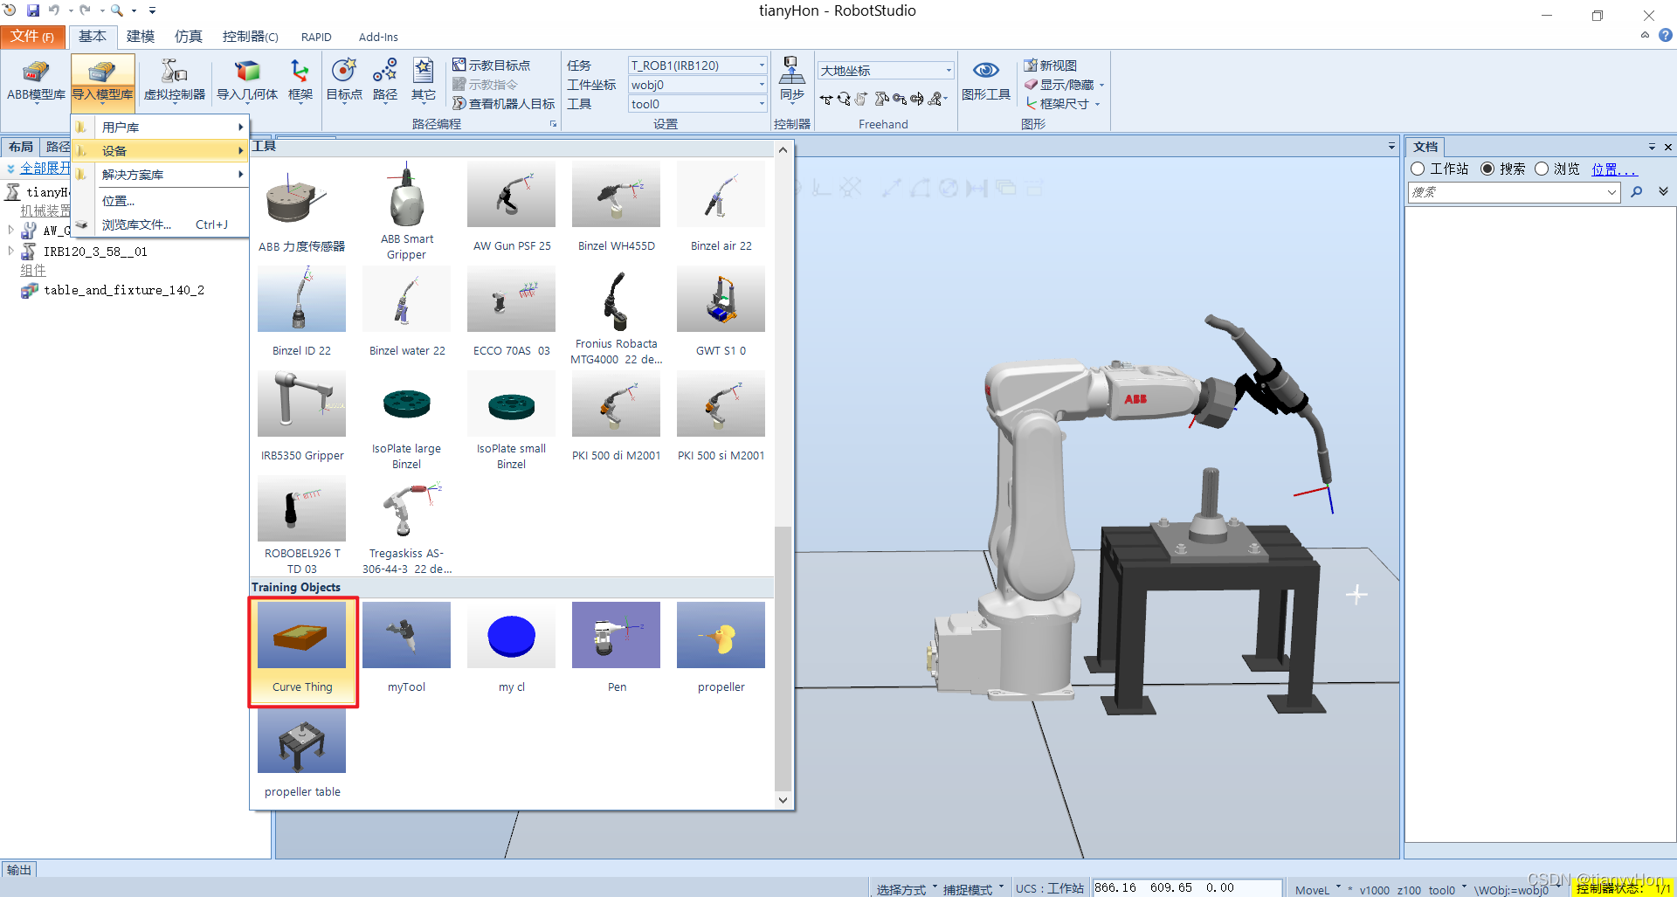The height and width of the screenshot is (897, 1677).
Task: Expand the 解决方案库 submenu
Action: (161, 175)
